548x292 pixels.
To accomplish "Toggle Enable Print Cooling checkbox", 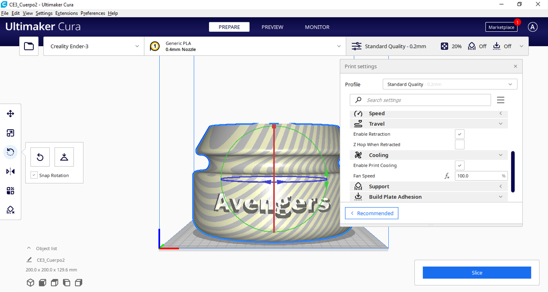I will click(459, 165).
